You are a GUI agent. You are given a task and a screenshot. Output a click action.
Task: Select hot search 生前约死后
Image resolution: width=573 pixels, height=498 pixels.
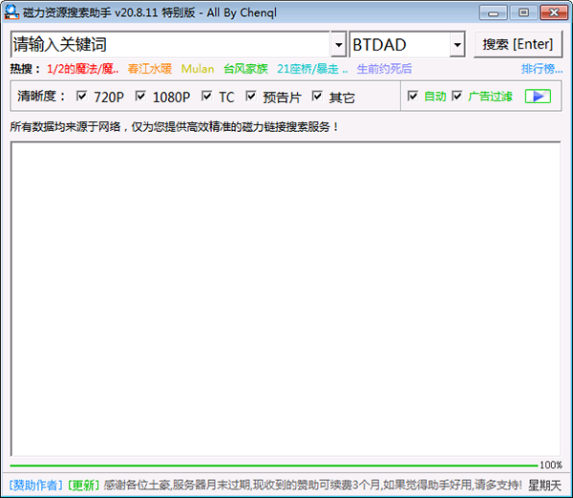(384, 69)
